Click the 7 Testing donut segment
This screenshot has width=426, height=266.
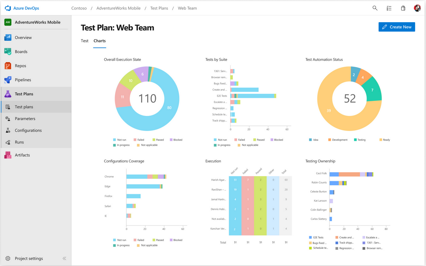[x=373, y=90]
